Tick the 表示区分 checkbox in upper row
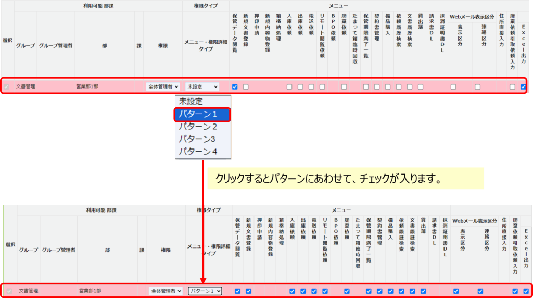 tap(453, 87)
